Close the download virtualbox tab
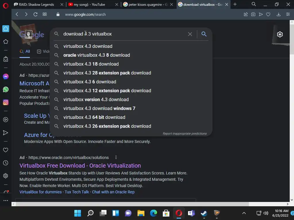Viewport: 294px width, 220px height. (x=227, y=5)
